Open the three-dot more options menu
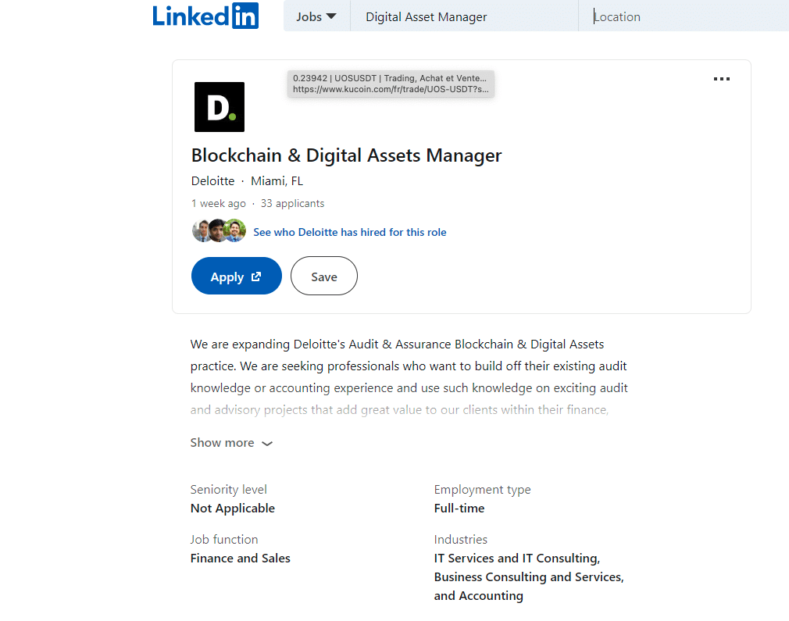The width and height of the screenshot is (789, 621). coord(722,79)
